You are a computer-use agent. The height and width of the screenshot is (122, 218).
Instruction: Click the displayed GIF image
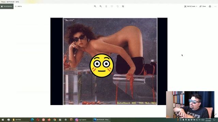click(x=109, y=61)
